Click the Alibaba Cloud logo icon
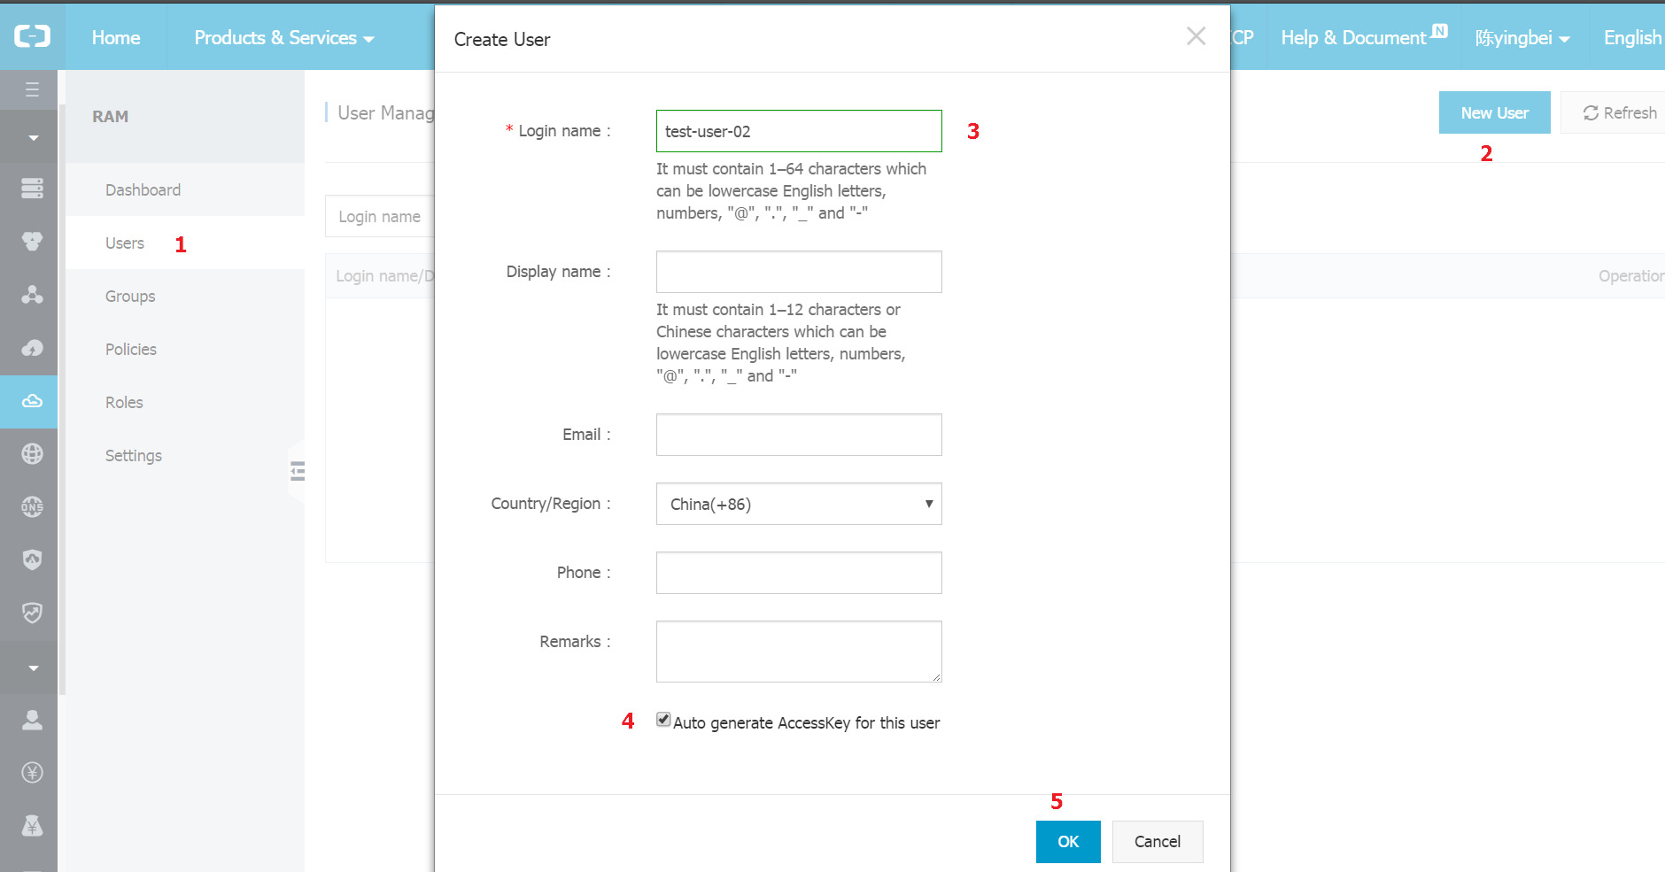 click(32, 36)
